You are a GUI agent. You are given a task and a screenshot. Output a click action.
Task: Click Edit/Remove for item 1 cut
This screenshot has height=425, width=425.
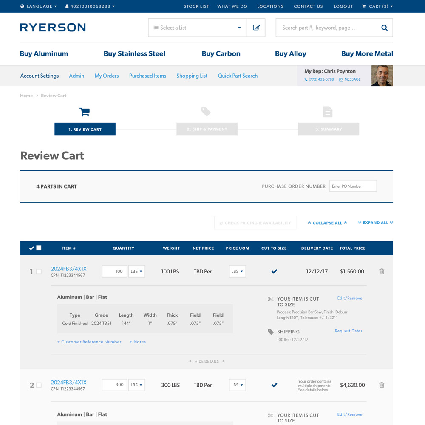point(349,298)
